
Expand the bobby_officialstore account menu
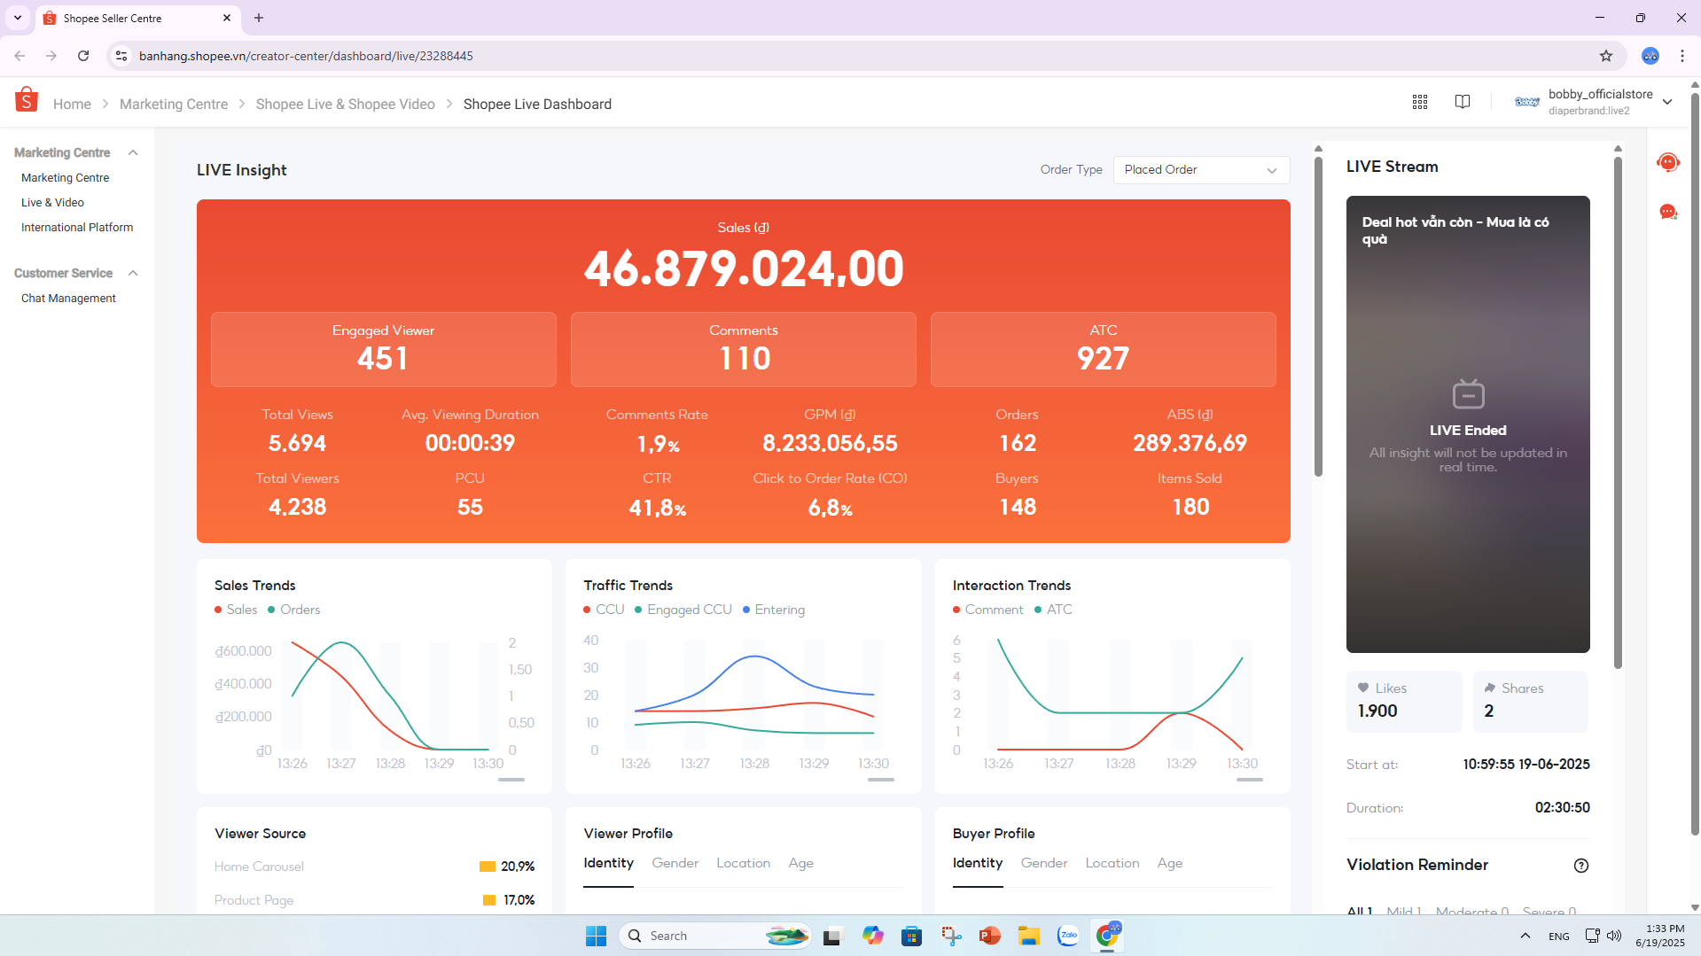tap(1667, 102)
